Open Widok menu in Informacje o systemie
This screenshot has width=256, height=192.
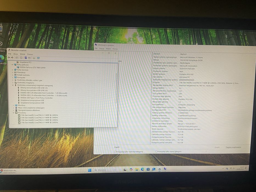108,49
